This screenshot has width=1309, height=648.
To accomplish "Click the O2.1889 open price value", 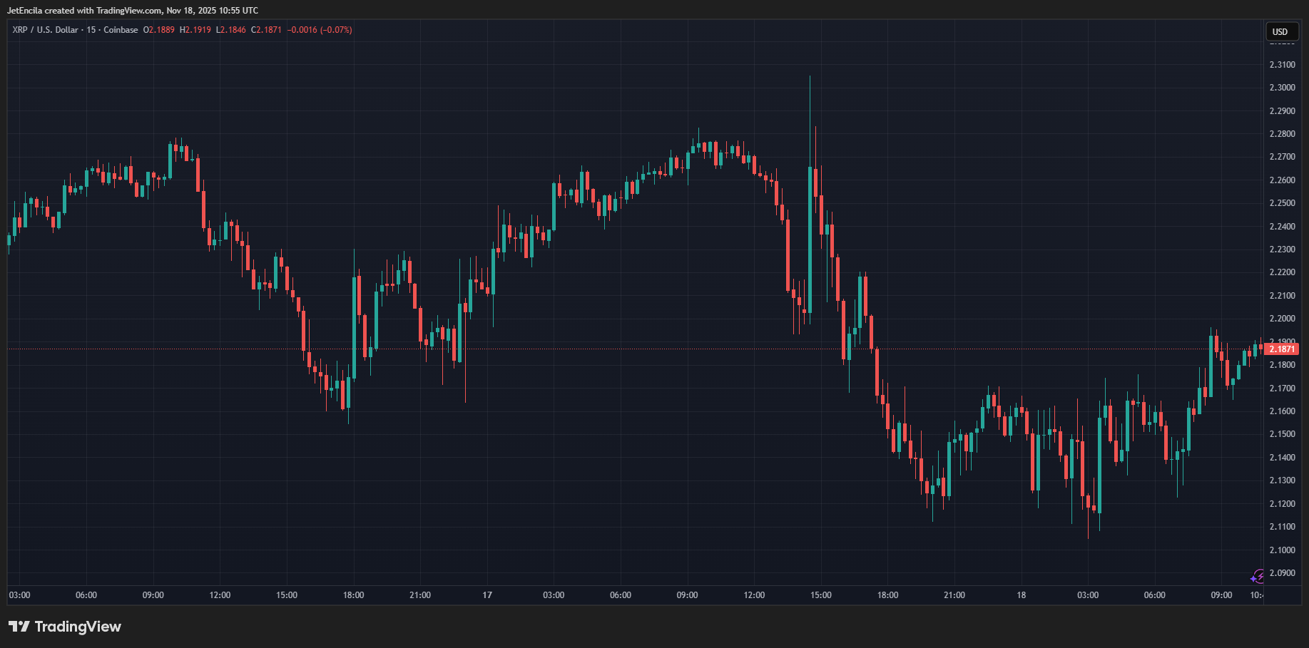I will click(159, 30).
